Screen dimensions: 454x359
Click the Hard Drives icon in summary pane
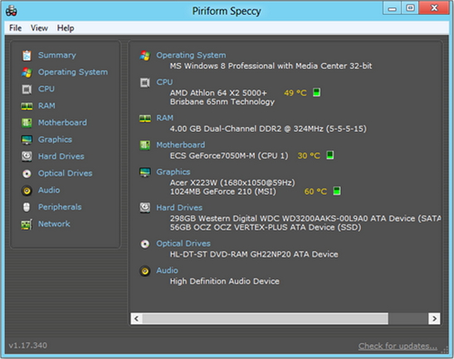coord(144,208)
